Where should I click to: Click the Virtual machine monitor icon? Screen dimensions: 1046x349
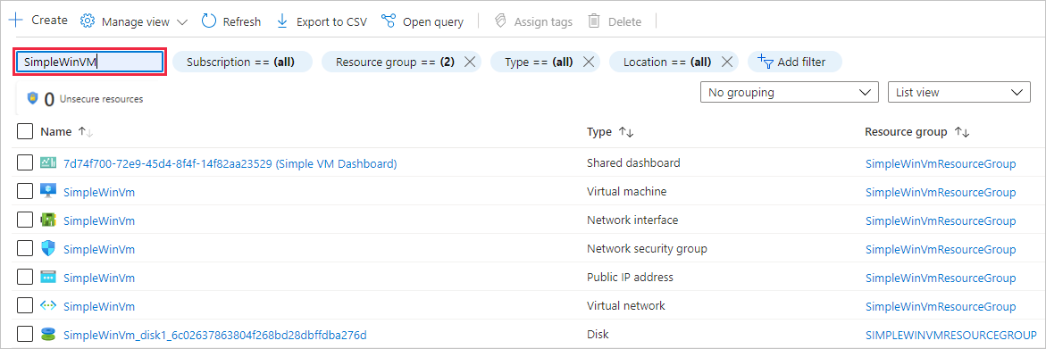49,191
